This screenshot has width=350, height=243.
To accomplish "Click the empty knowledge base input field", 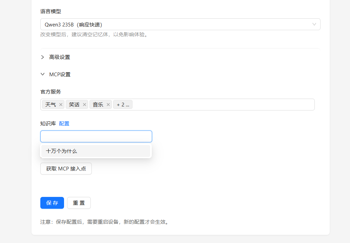I will click(96, 136).
